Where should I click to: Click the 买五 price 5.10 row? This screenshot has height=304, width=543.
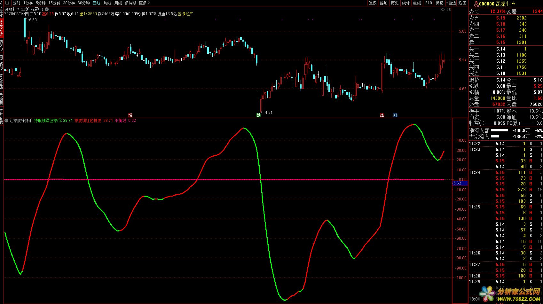point(505,73)
